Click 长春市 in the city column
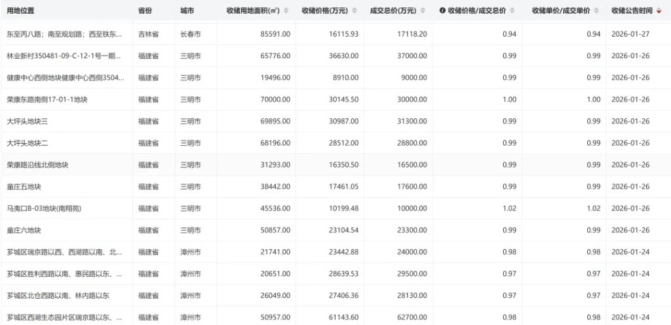 [191, 33]
